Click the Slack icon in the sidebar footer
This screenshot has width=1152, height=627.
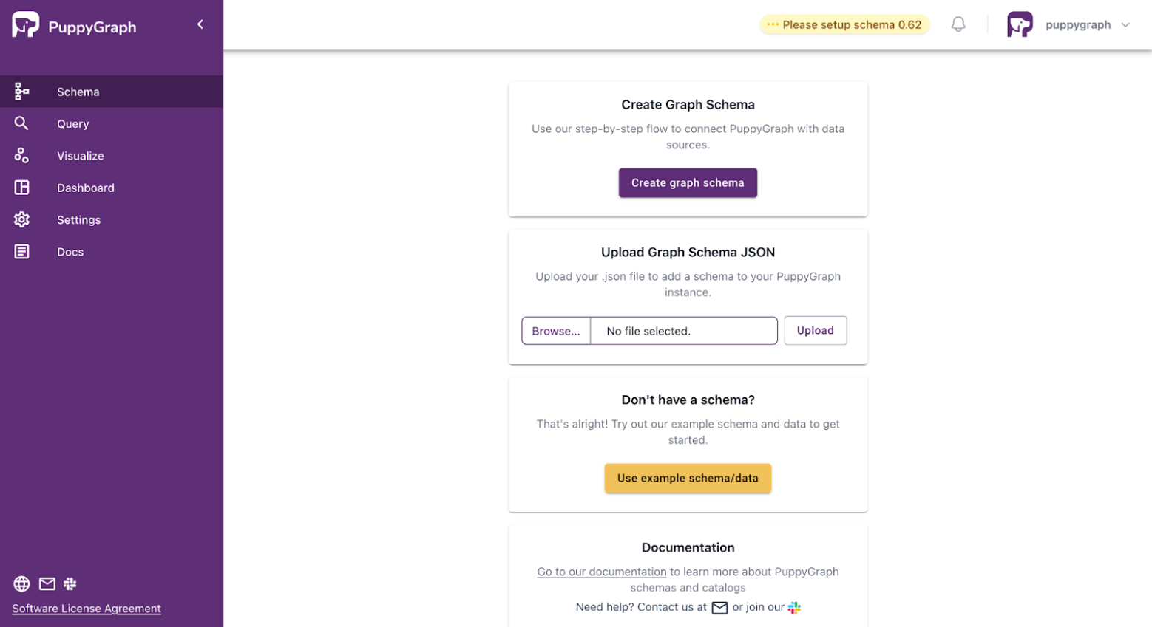point(70,583)
